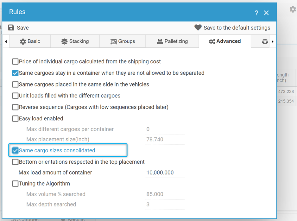
Task: Enable Tuning the Algorithm checkbox
Action: click(15, 184)
